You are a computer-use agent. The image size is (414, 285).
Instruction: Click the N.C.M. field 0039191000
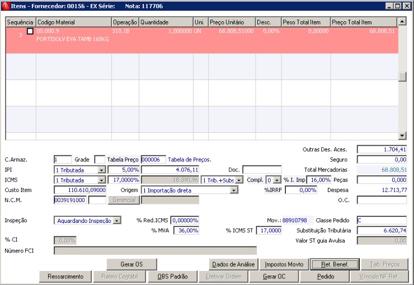click(x=70, y=200)
